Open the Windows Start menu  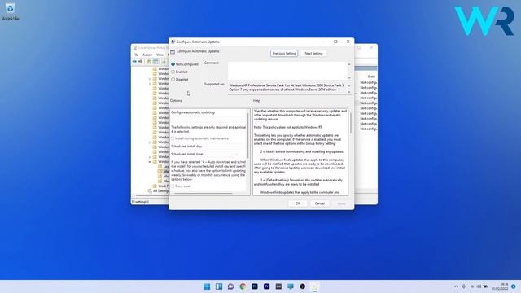(207, 286)
